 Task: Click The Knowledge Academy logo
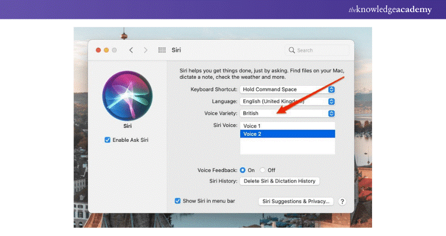pyautogui.click(x=390, y=9)
